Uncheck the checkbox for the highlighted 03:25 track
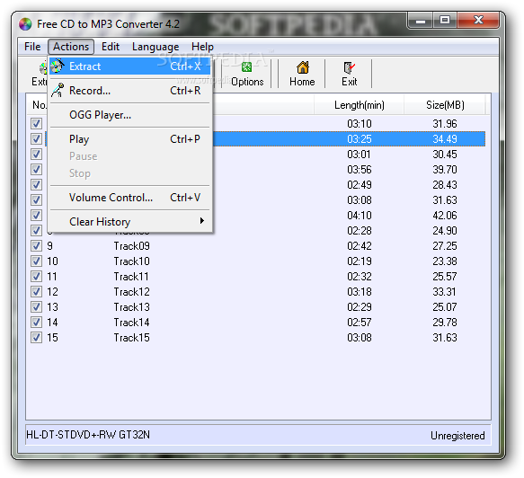This screenshot has width=524, height=478. [x=36, y=138]
